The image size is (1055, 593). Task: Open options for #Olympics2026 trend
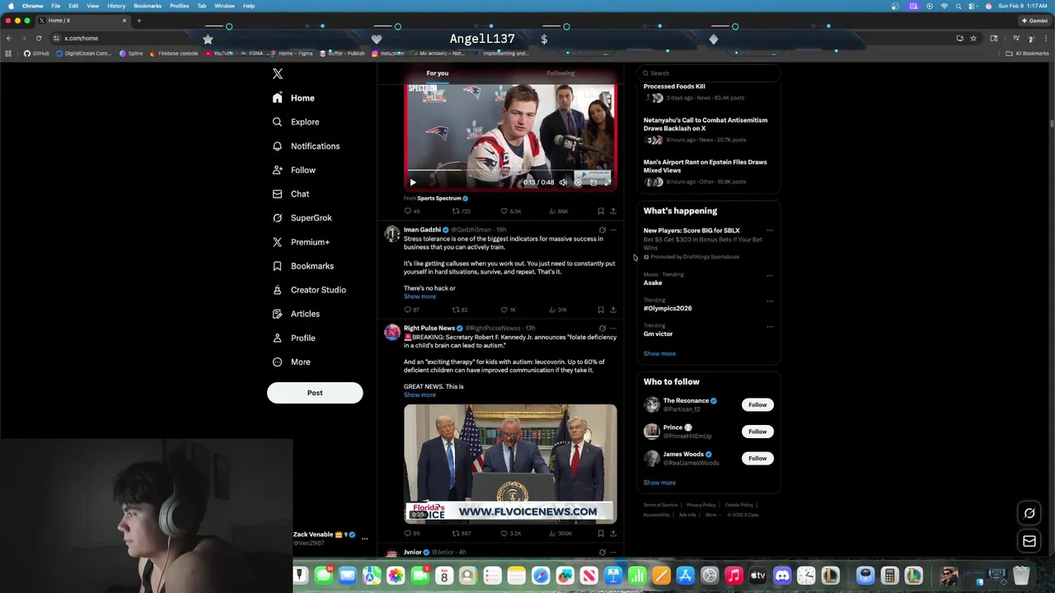coord(770,301)
